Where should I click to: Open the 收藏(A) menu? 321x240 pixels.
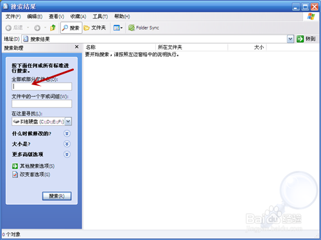[78, 17]
